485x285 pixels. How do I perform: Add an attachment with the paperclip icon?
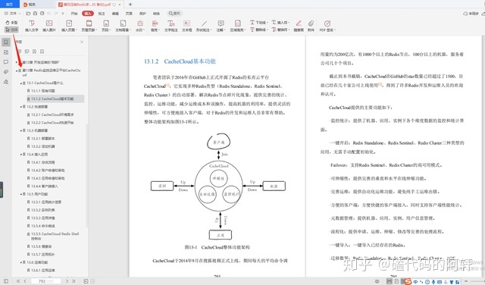(311, 26)
